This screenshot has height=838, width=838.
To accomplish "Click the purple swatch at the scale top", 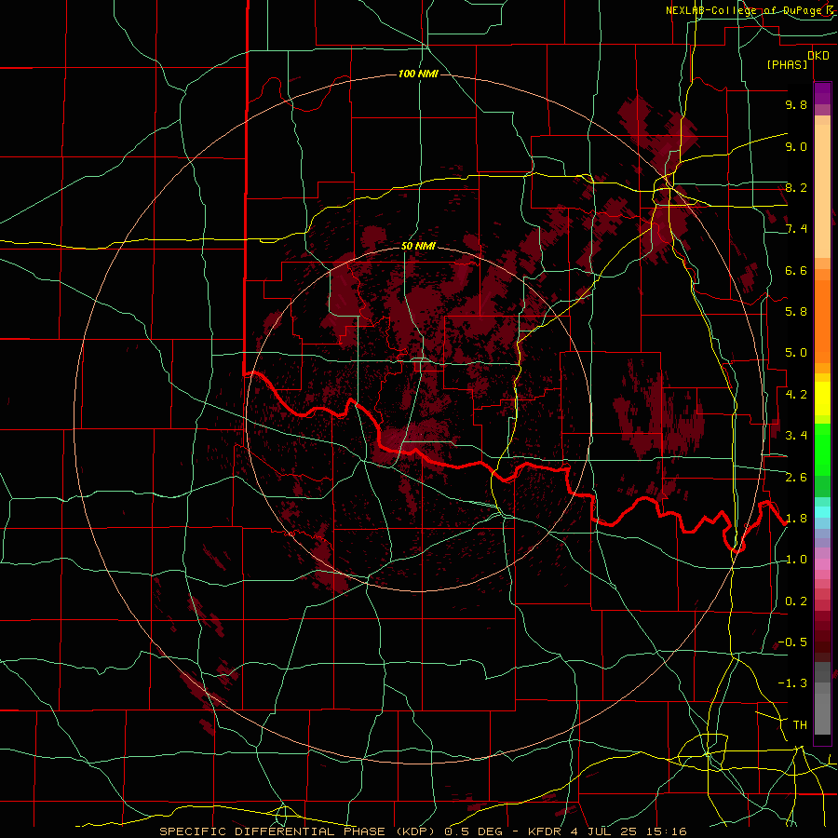I will 822,93.
